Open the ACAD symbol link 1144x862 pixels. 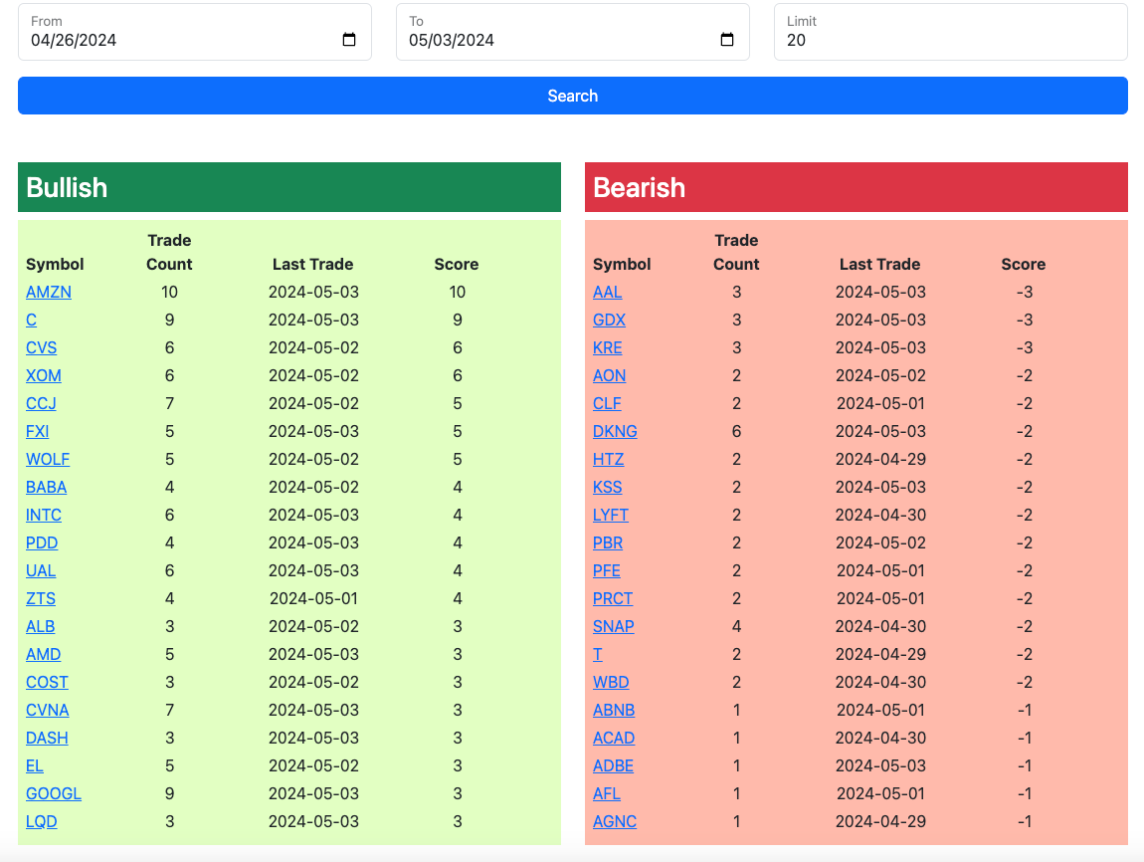click(x=614, y=738)
